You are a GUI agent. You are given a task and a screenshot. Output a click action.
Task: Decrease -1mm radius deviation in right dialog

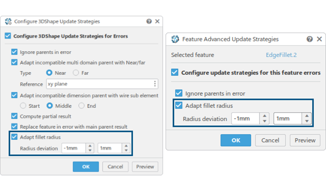265,121
